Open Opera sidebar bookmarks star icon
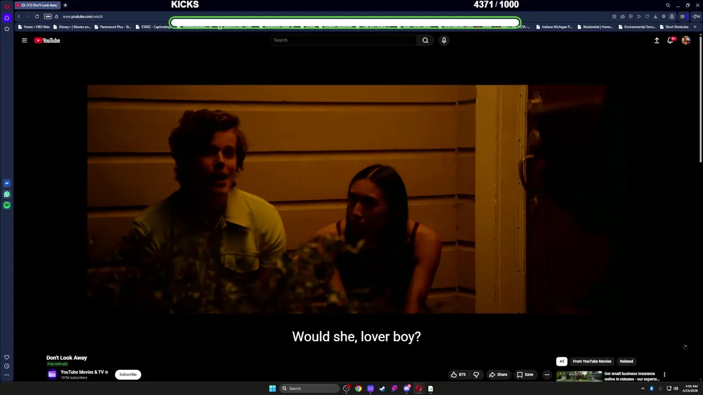Screen dimensions: 703x395 [7, 29]
